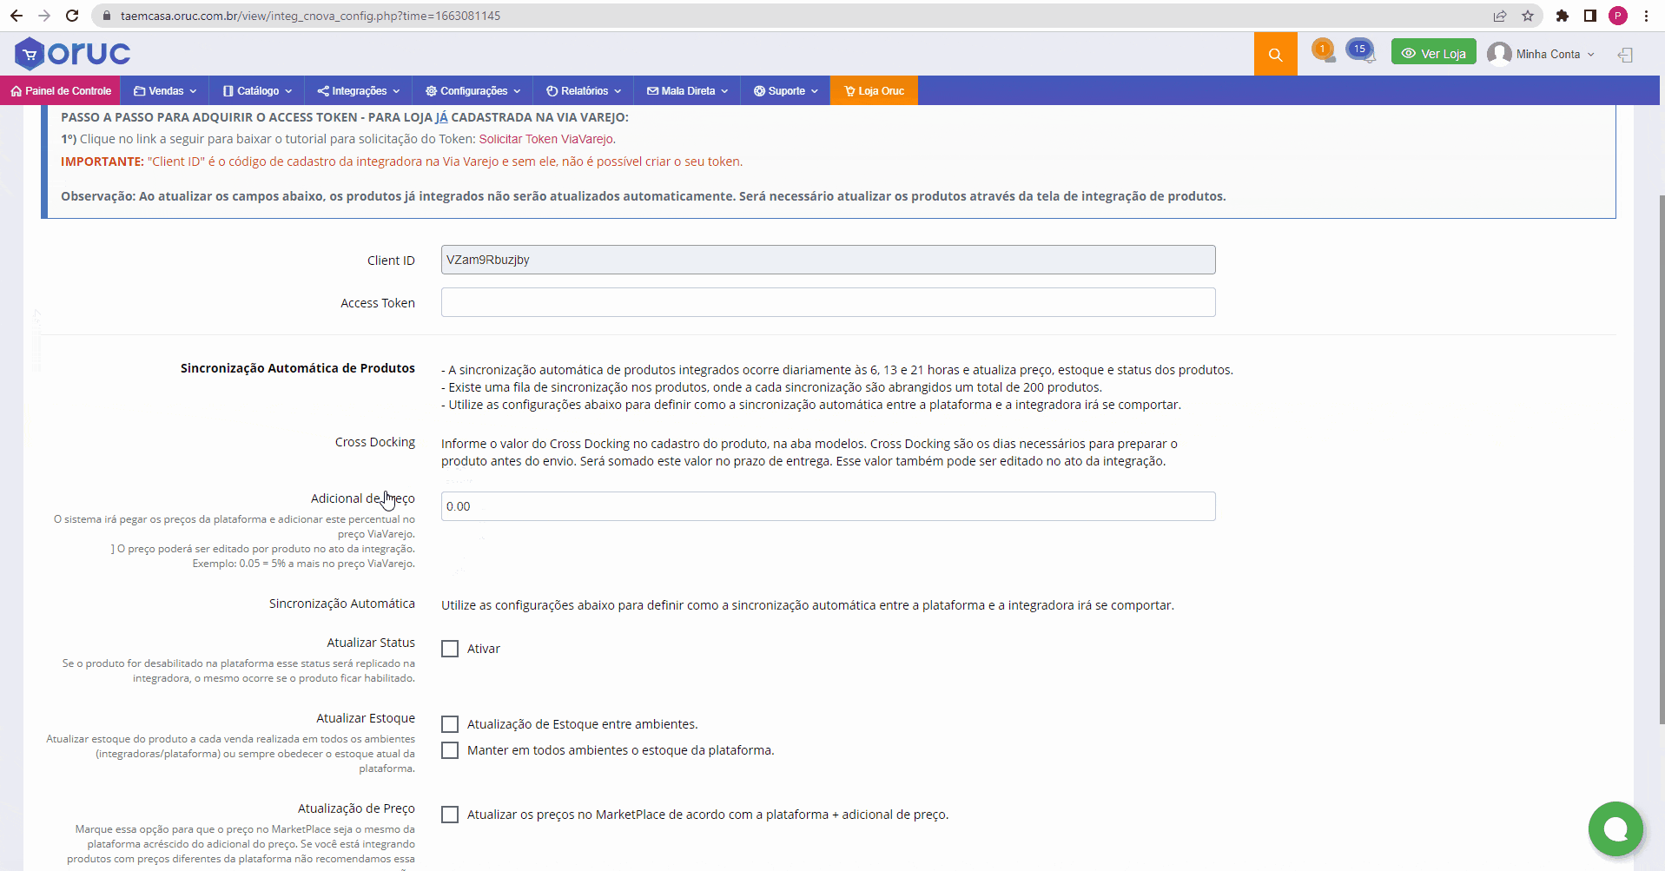Open the Relatórios menu
Image resolution: width=1665 pixels, height=871 pixels.
point(584,90)
